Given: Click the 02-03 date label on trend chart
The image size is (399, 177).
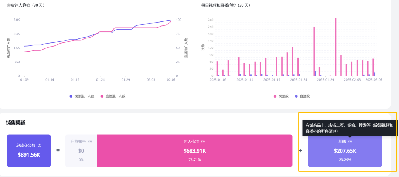Looking at the screenshot, I should [x=151, y=80].
